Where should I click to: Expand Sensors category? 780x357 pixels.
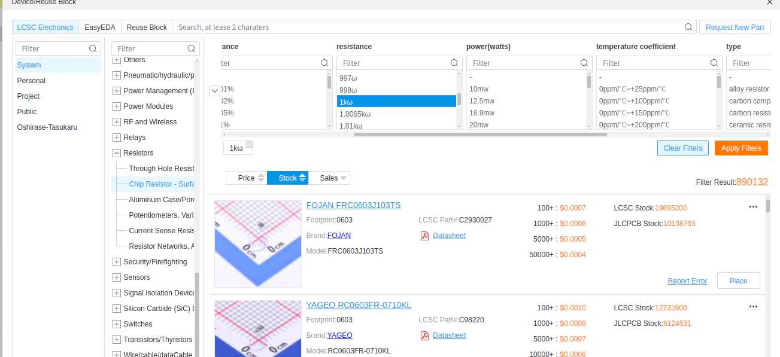click(117, 277)
